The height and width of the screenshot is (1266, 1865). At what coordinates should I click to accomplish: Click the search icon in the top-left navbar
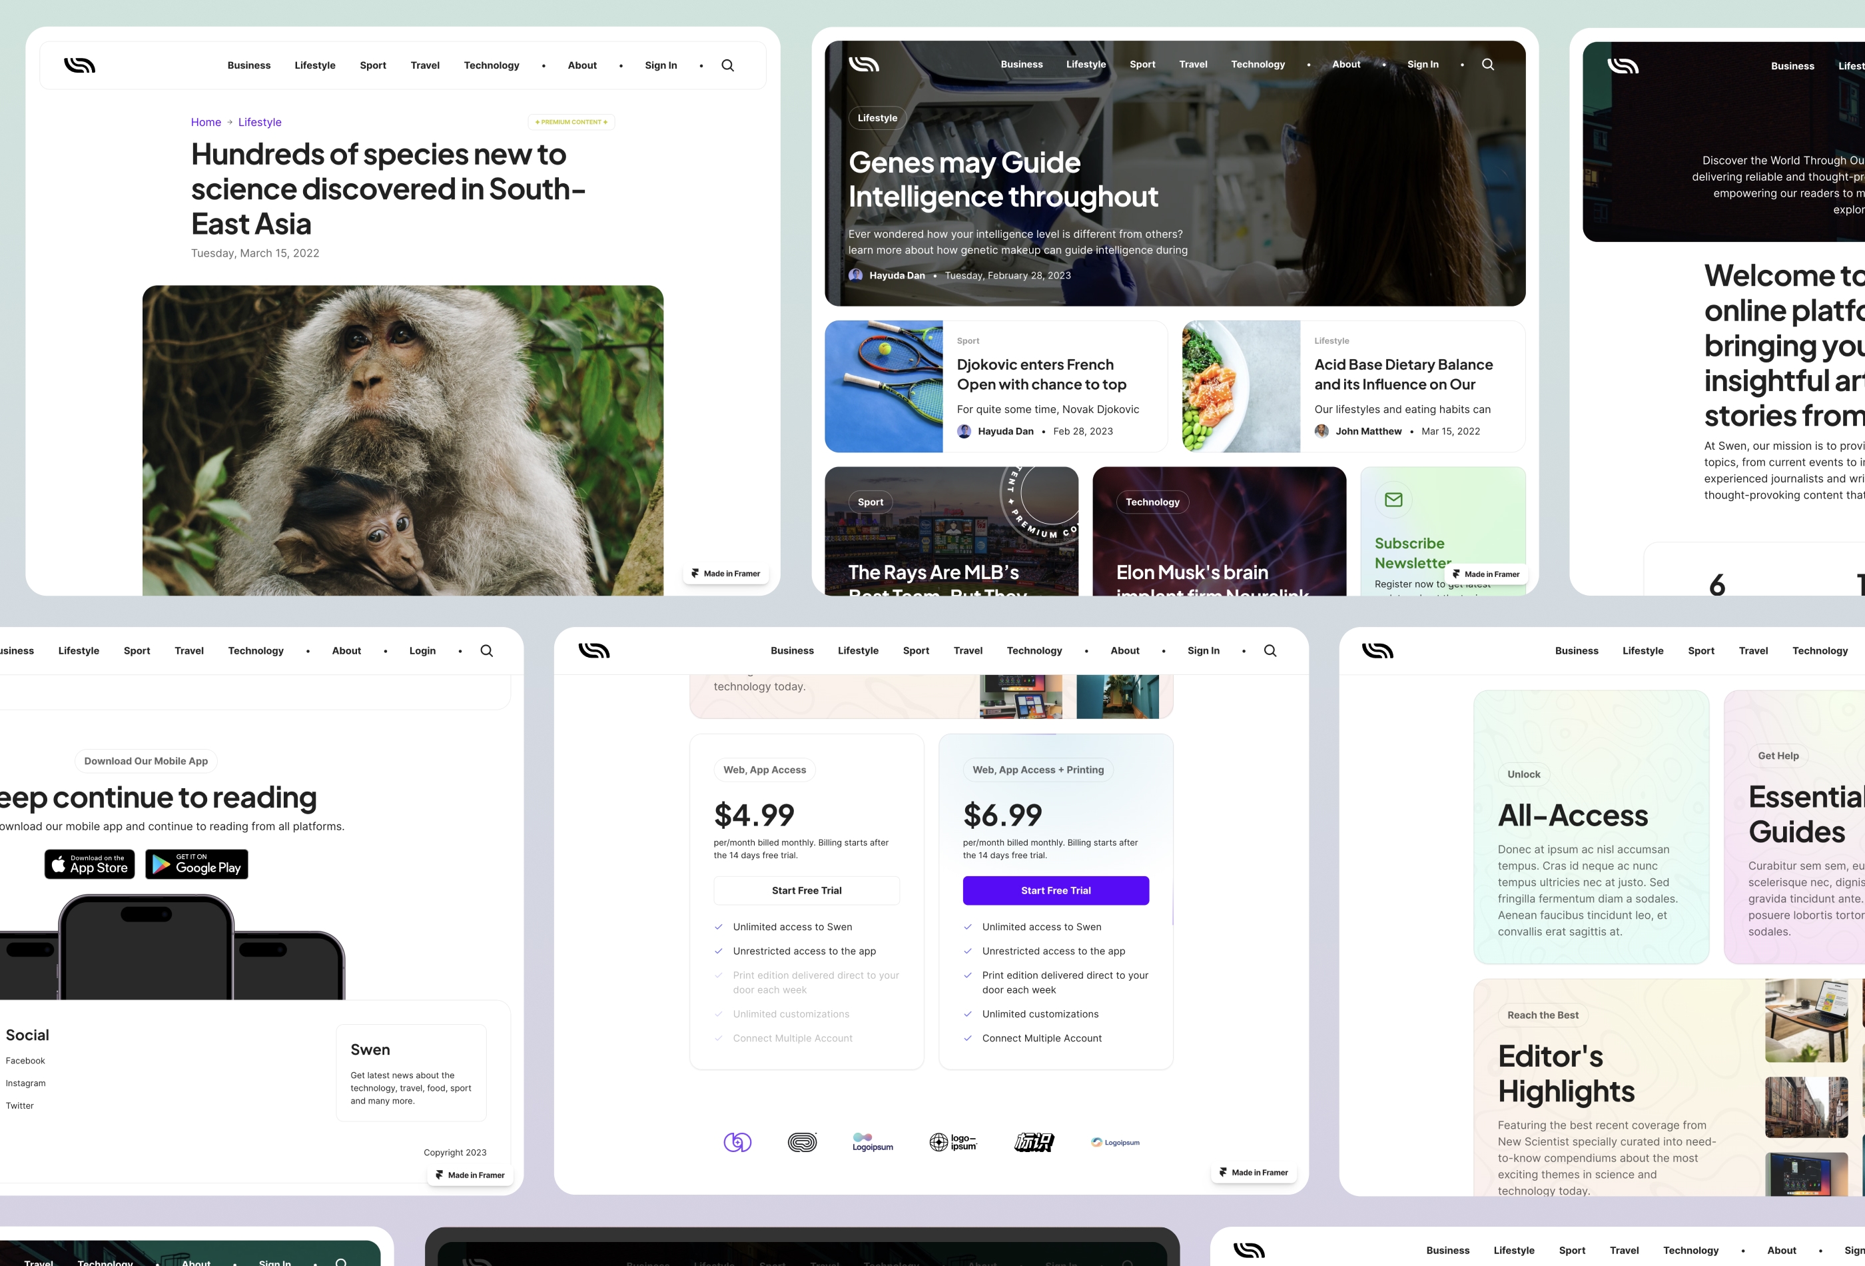(x=727, y=65)
